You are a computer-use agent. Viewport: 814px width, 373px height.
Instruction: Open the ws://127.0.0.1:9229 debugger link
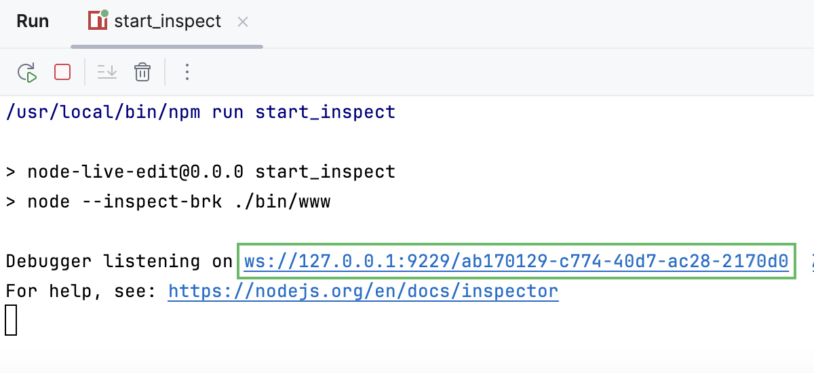516,261
